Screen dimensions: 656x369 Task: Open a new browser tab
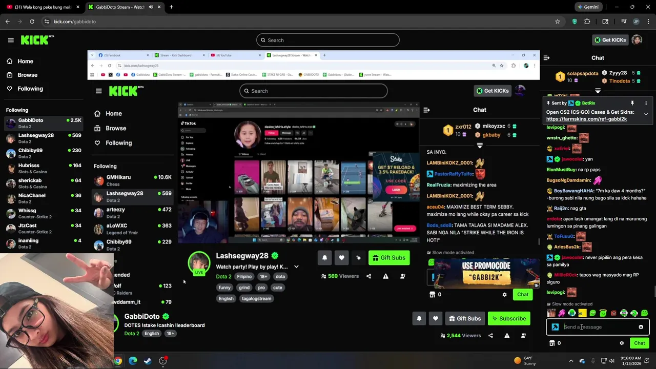[171, 7]
